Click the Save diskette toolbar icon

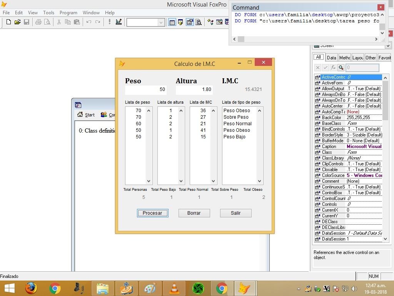(27, 22)
